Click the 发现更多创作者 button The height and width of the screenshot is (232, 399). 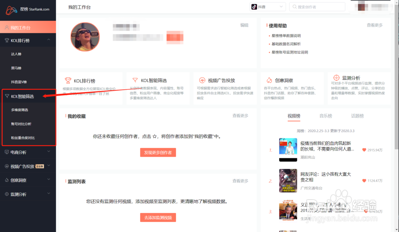click(158, 152)
